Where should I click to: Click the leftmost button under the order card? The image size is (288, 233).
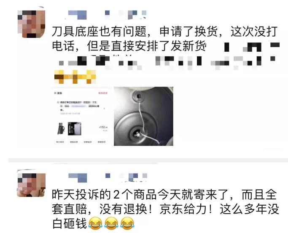pos(60,142)
